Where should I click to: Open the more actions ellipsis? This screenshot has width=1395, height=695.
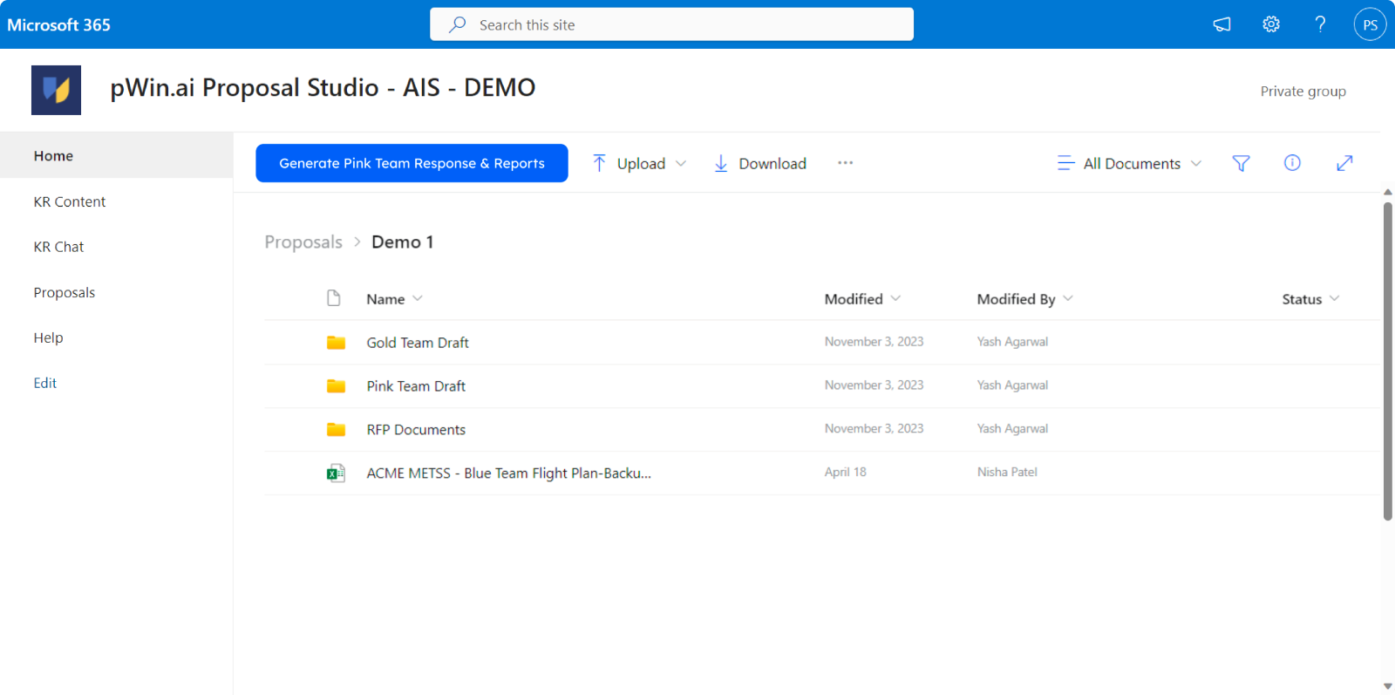point(845,163)
